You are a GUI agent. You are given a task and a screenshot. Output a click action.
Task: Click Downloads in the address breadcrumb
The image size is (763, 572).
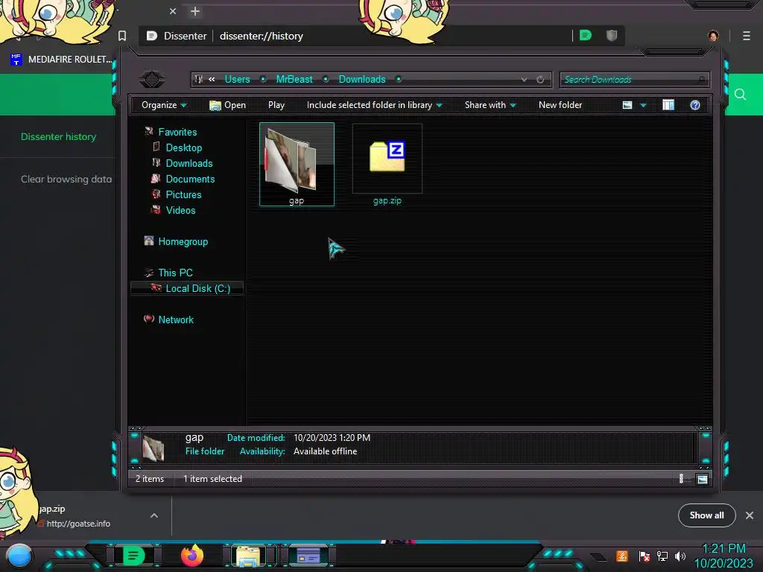pos(362,79)
